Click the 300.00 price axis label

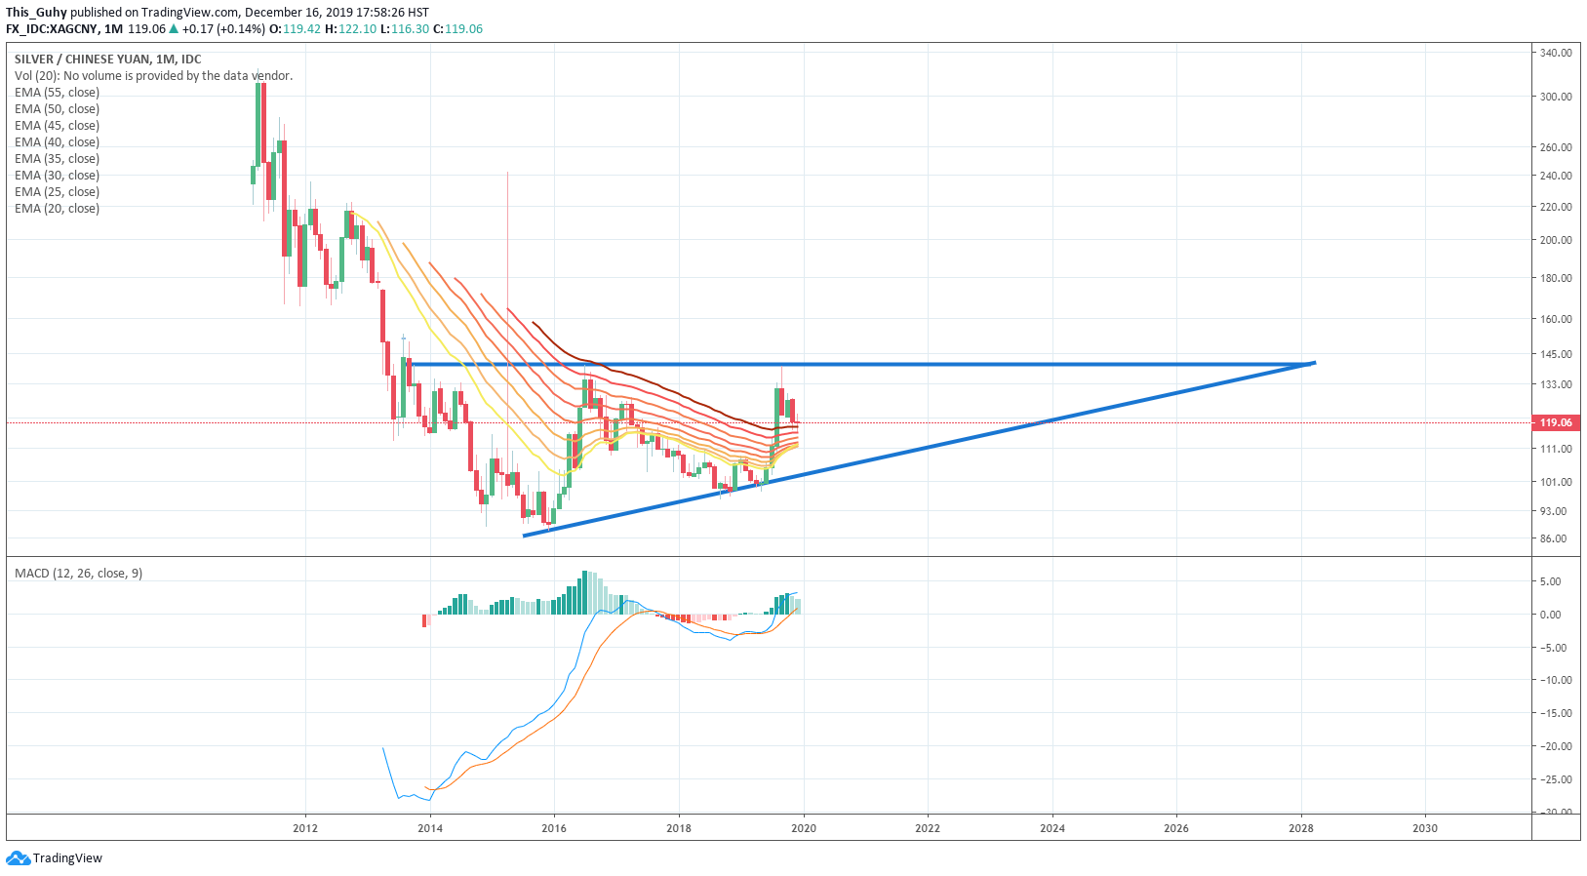point(1556,97)
